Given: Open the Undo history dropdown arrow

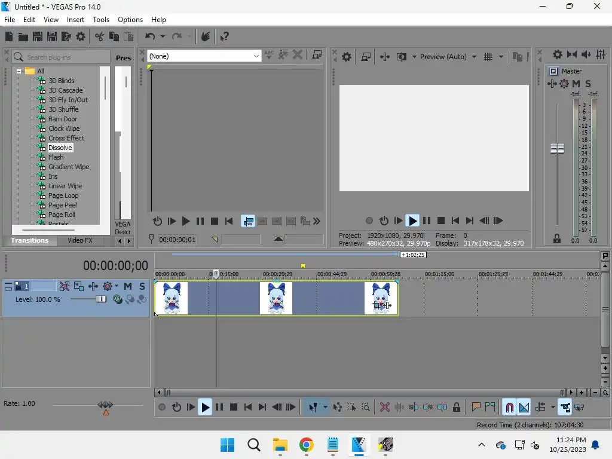Looking at the screenshot, I should pyautogui.click(x=163, y=36).
